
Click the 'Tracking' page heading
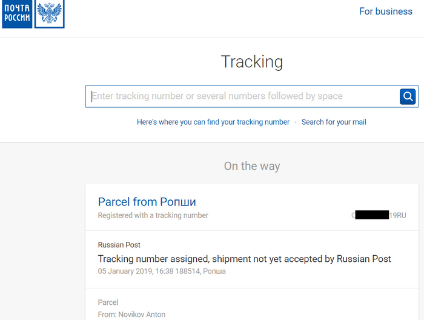click(x=251, y=62)
